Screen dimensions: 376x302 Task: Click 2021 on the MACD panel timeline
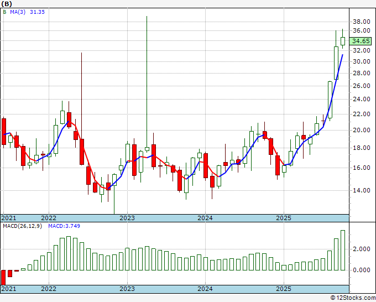8,289
